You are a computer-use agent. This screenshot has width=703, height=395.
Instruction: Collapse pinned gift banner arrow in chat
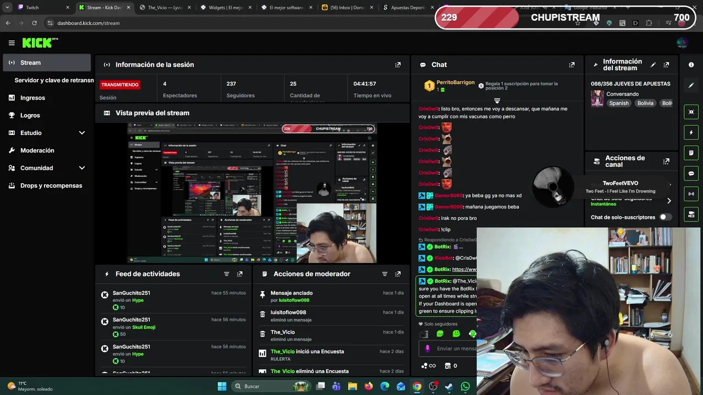497,101
